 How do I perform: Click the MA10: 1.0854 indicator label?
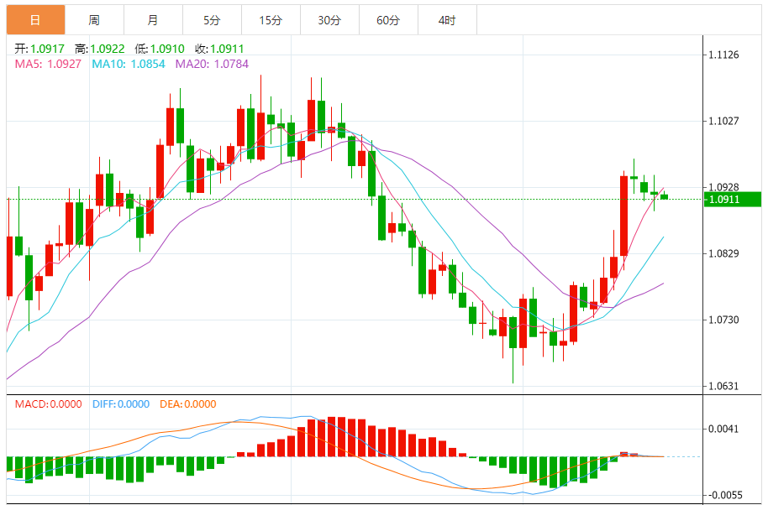coord(129,64)
